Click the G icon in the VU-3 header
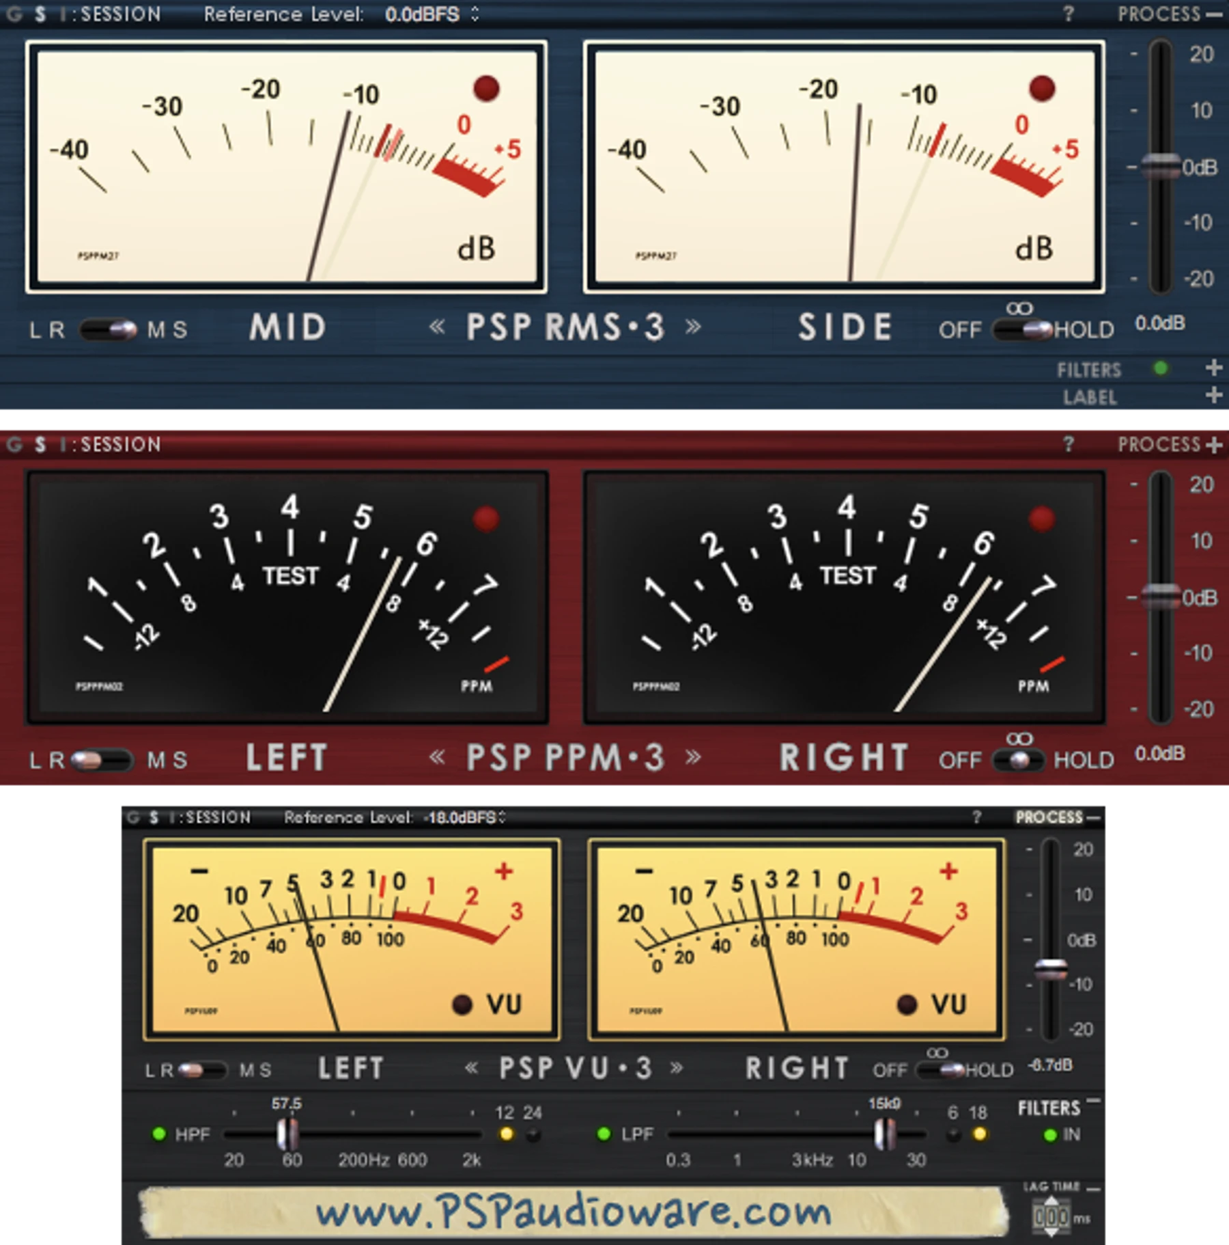The image size is (1229, 1245). [x=133, y=817]
